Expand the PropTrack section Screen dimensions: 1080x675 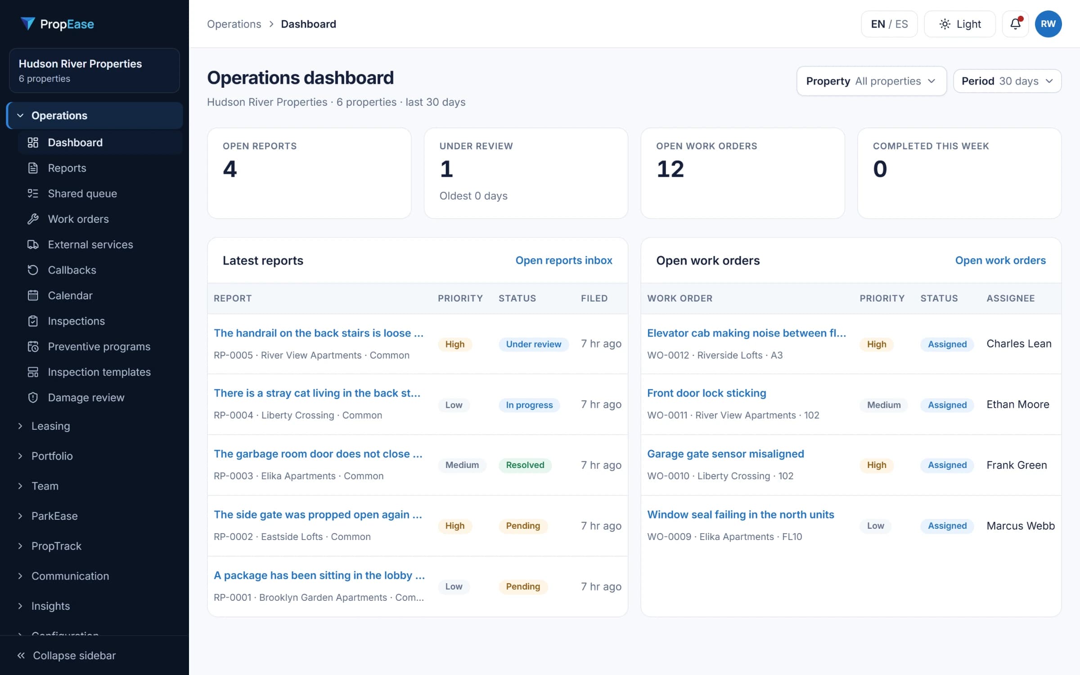[95, 546]
